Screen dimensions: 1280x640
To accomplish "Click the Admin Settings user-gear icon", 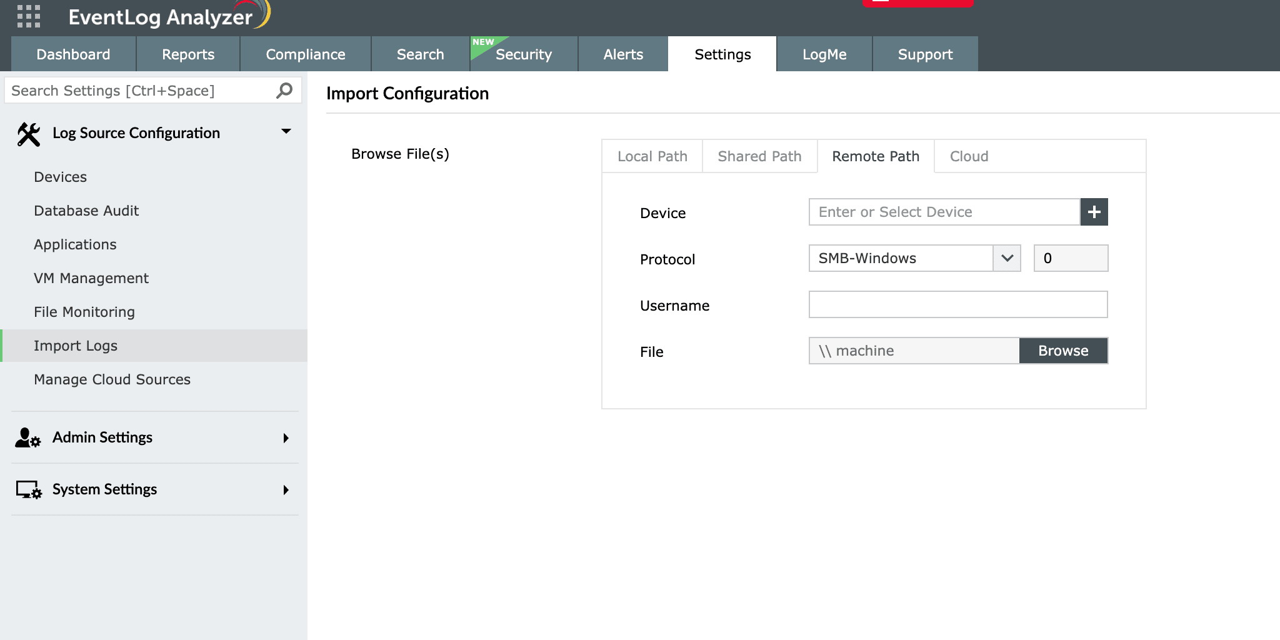I will point(27,437).
